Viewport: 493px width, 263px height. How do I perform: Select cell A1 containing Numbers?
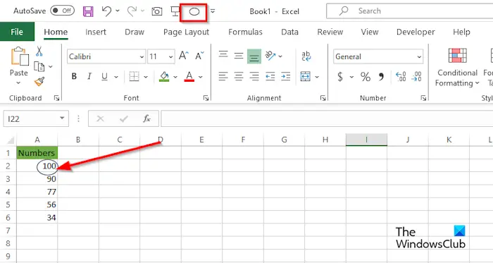coord(37,153)
